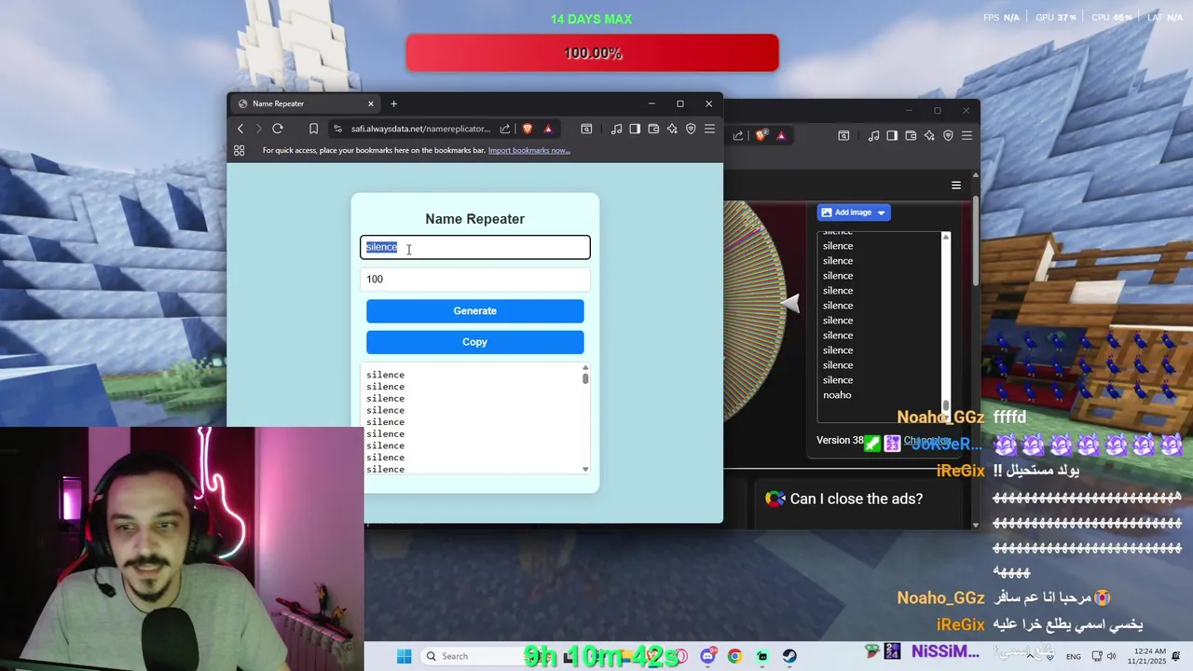Open tab search icon in the back window
Image resolution: width=1193 pixels, height=671 pixels.
click(x=843, y=135)
